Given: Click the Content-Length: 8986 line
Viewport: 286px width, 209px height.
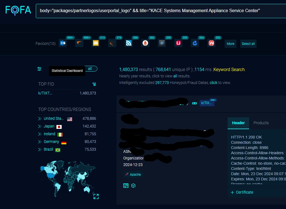Looking at the screenshot, I should pyautogui.click(x=249, y=148).
